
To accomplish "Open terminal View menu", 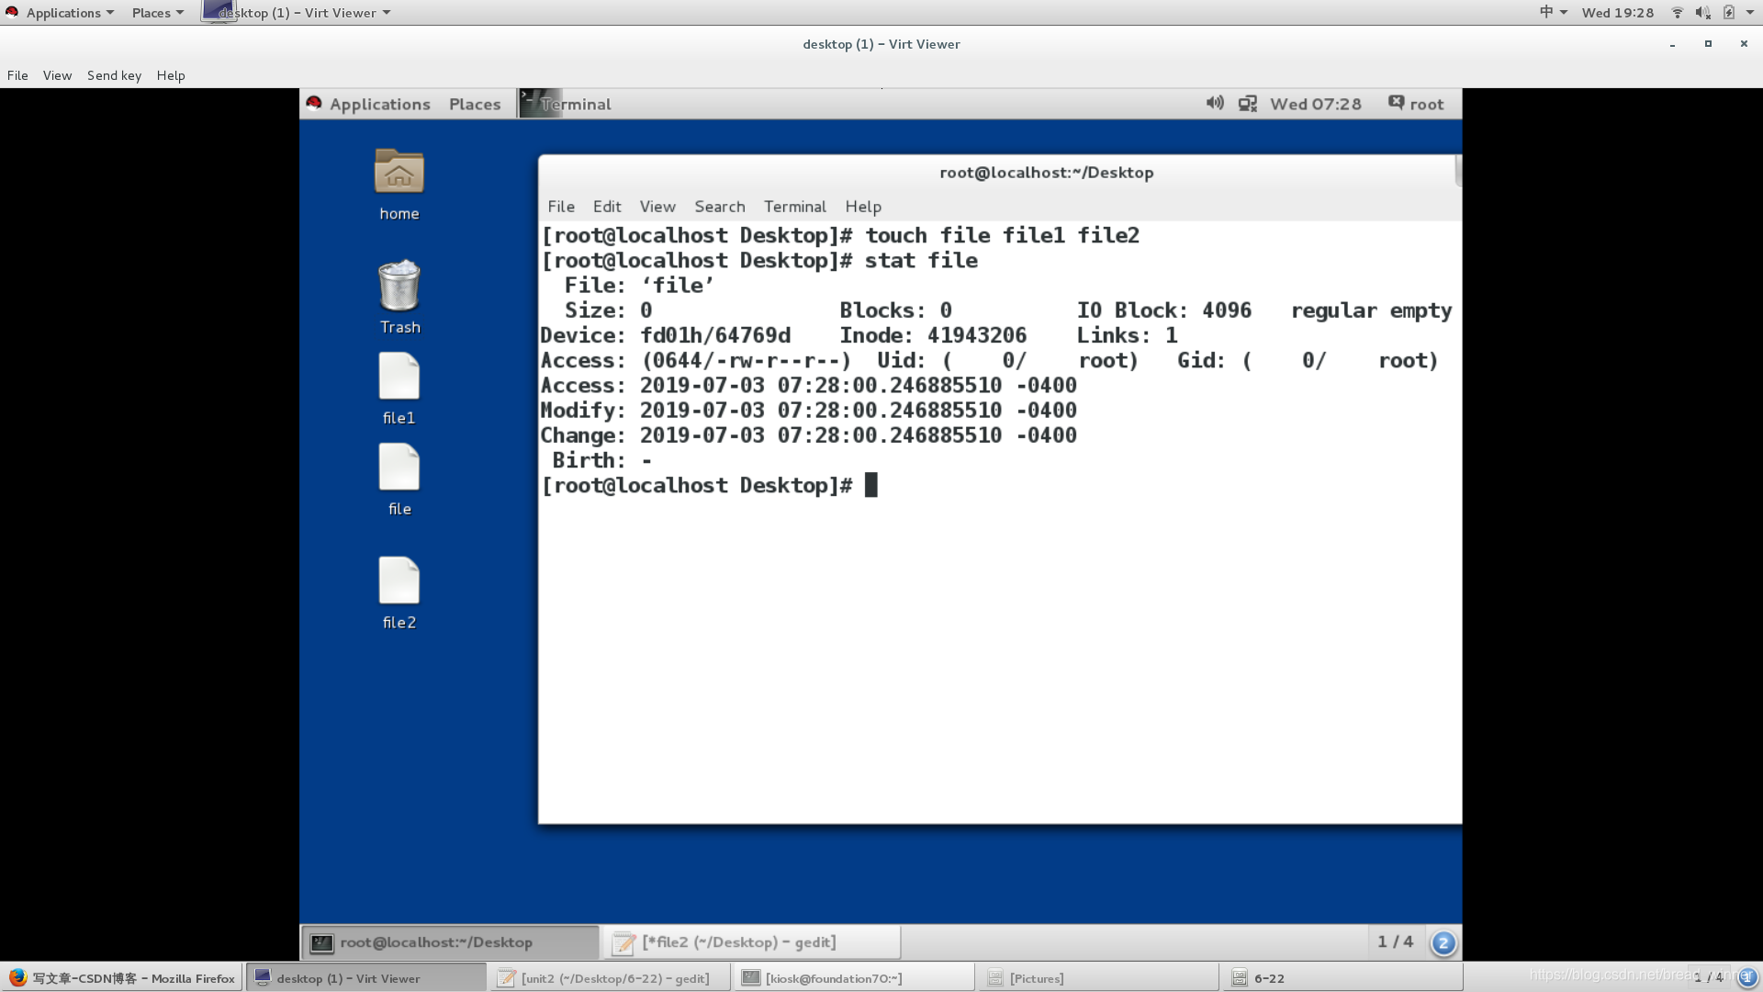I will pyautogui.click(x=657, y=207).
